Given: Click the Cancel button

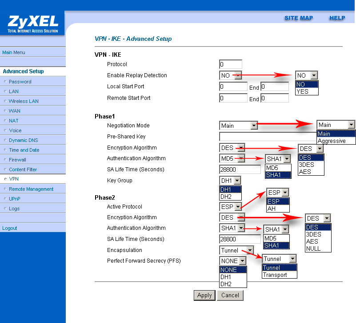Looking at the screenshot, I should [230, 295].
